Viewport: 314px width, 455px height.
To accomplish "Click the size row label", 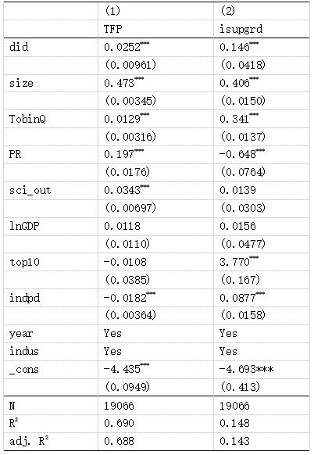I will [51, 84].
